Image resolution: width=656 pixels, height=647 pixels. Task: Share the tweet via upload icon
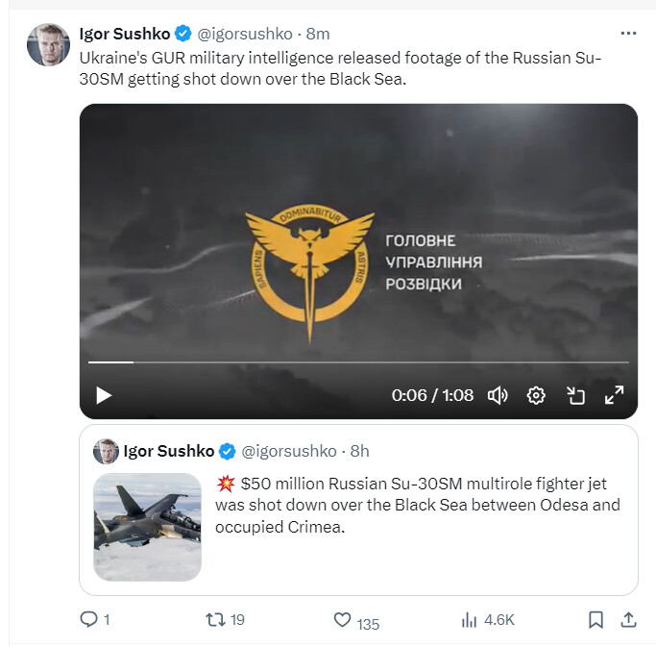628,620
